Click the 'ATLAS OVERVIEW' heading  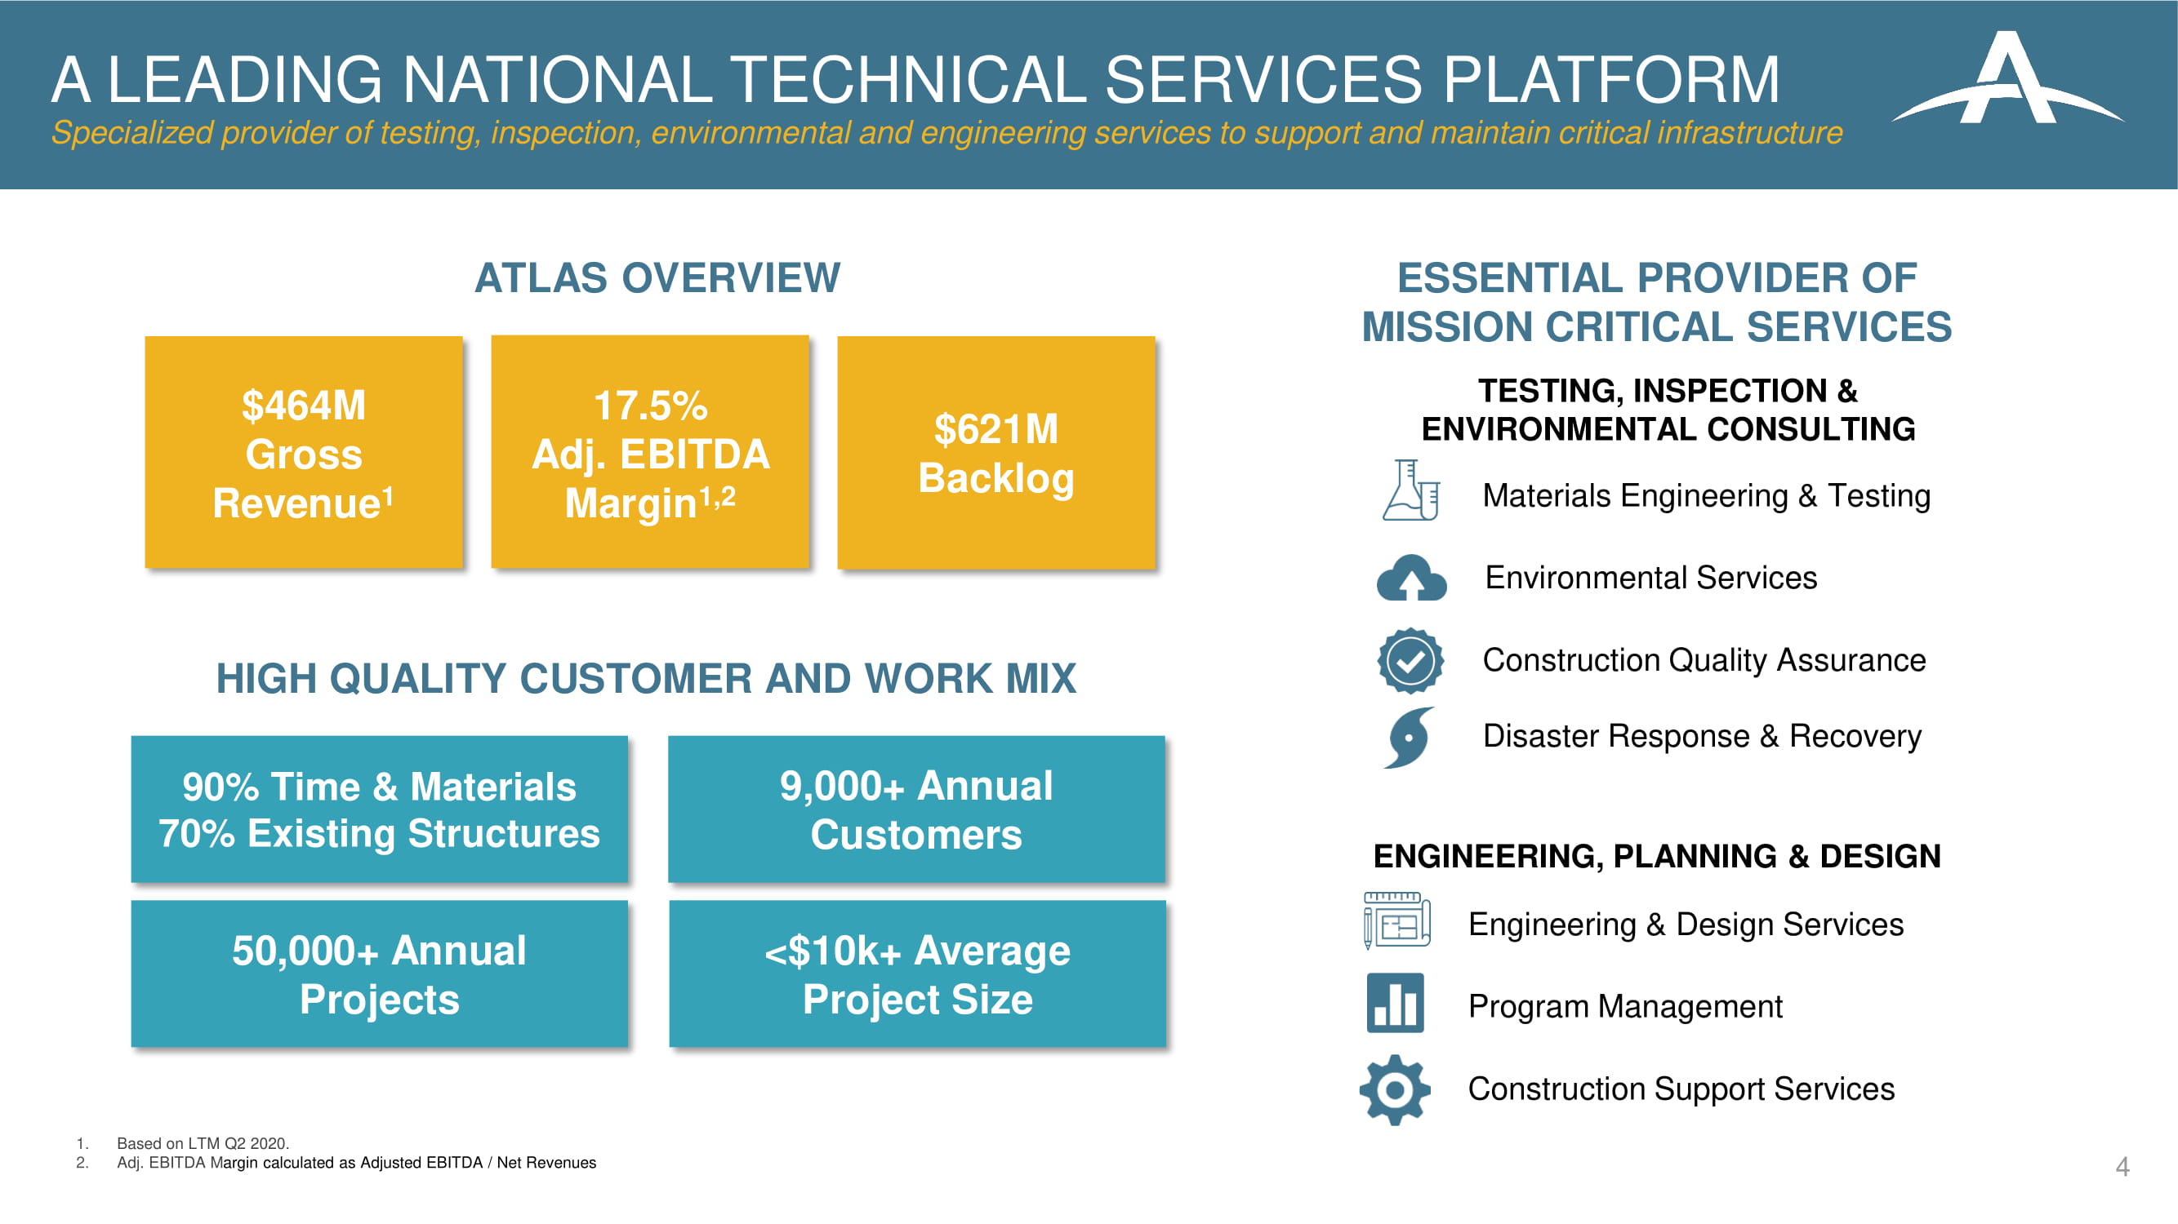657,278
